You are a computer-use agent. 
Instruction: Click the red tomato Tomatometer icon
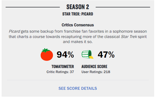[x=47, y=54]
